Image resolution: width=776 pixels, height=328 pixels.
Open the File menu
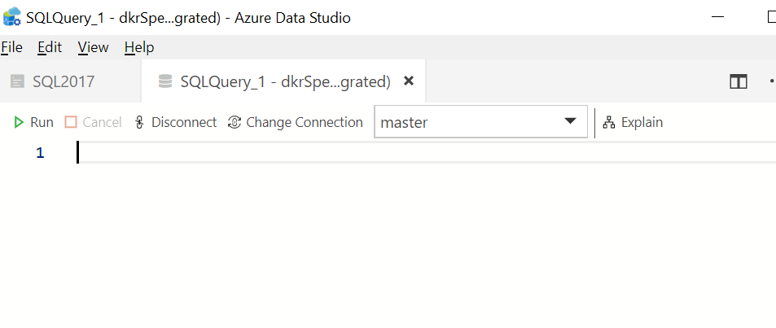11,47
